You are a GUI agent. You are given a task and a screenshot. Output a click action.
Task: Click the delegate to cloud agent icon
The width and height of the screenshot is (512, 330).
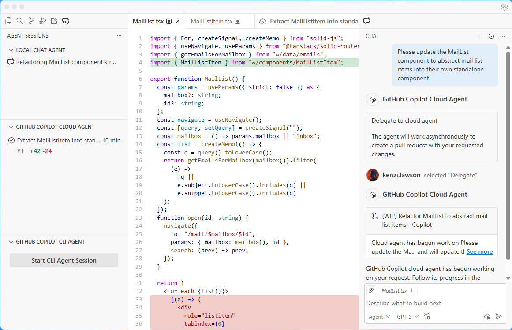[487, 316]
